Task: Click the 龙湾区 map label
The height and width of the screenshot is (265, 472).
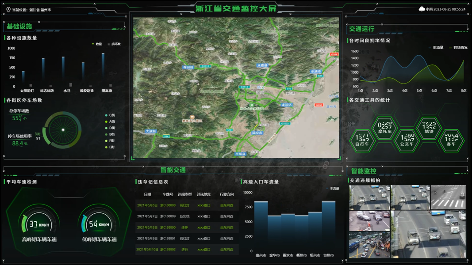Action: [x=286, y=105]
